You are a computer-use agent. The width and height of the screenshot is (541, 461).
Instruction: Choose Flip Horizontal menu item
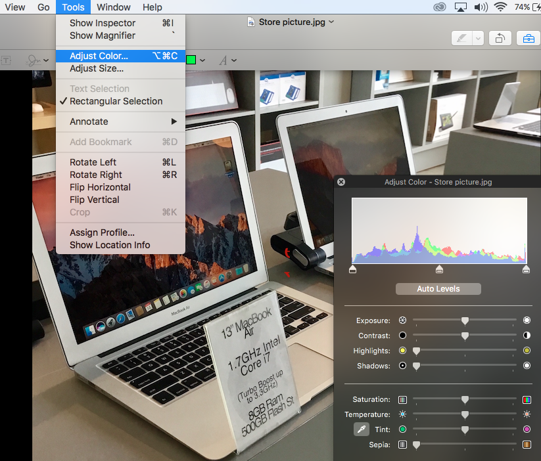[x=120, y=187]
